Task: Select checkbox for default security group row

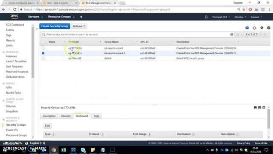Action: pyautogui.click(x=43, y=58)
